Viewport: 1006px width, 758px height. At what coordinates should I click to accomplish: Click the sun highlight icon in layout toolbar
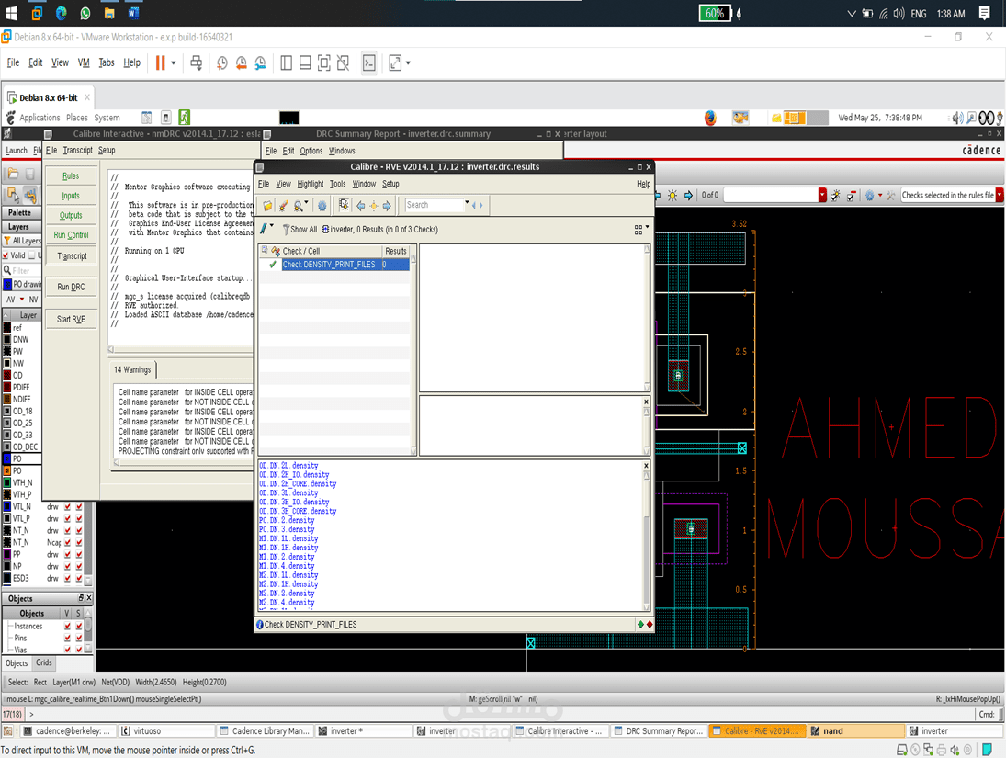point(673,195)
